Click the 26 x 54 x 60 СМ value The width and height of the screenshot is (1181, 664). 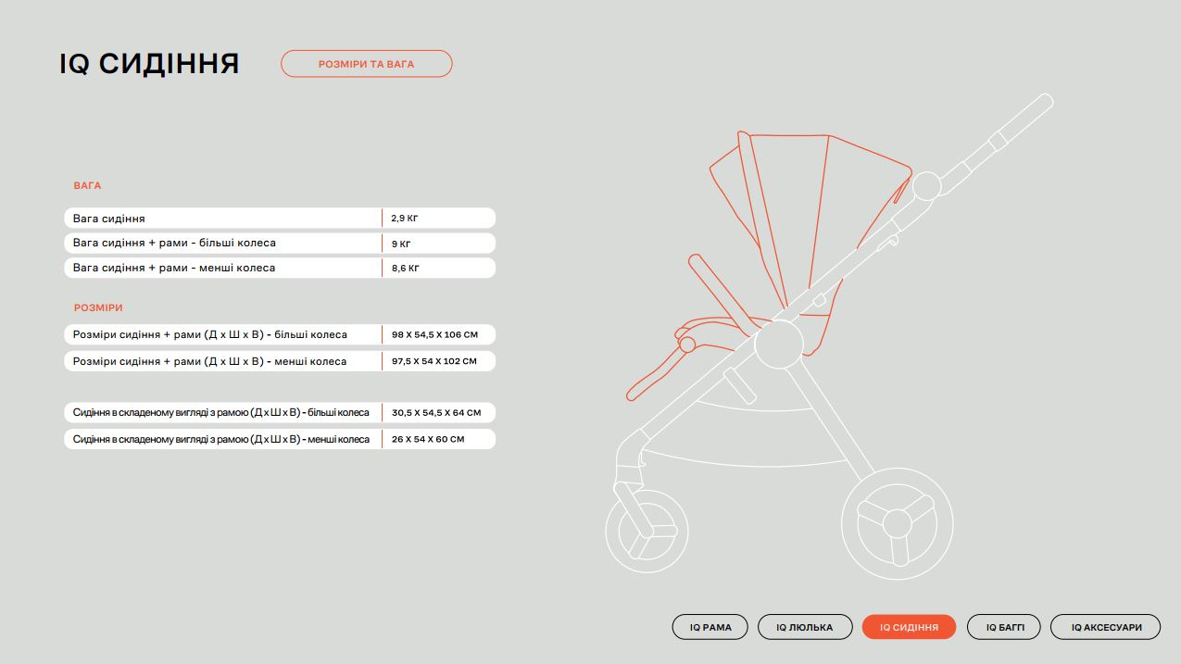427,439
